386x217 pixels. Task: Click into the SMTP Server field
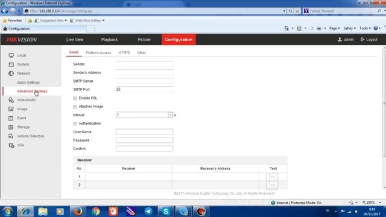(x=144, y=81)
